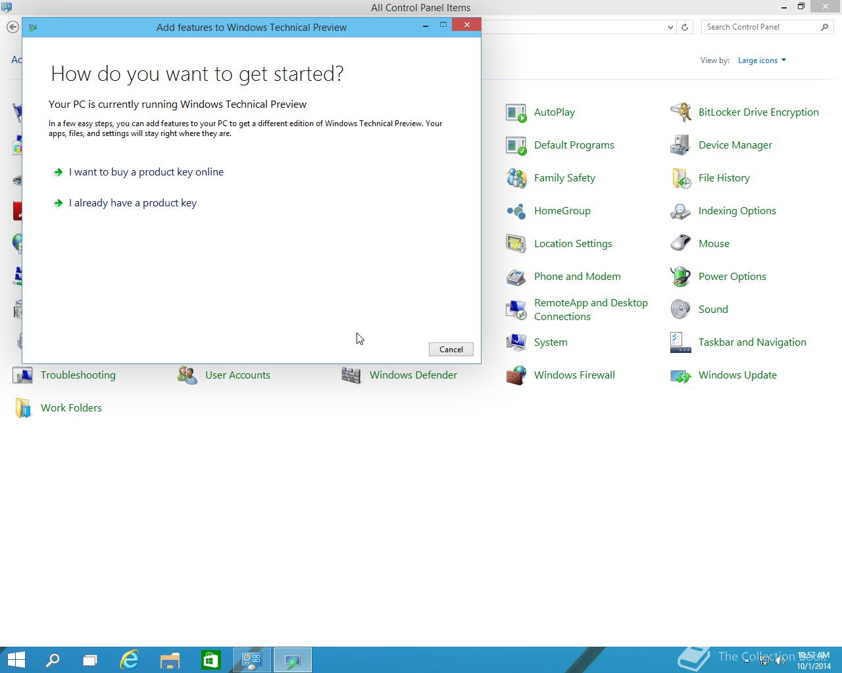Viewport: 842px width, 673px height.
Task: Click the Windows Defender label
Action: 413,375
